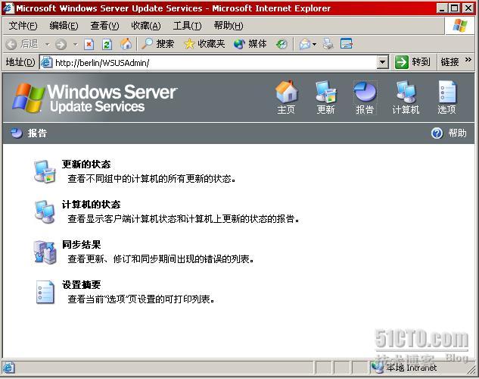479x379 pixels.
Task: Click the blue question mark help icon
Action: pos(437,133)
